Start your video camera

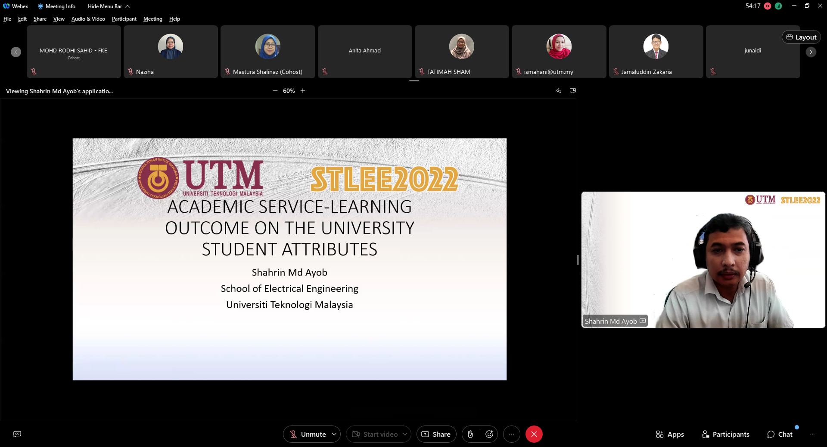pos(374,434)
